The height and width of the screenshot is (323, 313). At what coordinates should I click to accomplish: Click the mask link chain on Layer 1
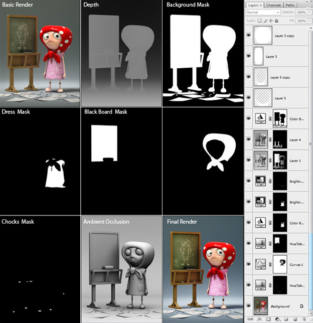pyautogui.click(x=270, y=160)
